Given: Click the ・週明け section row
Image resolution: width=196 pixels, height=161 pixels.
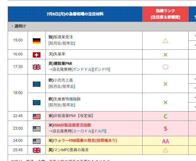Looking at the screenshot, I should 102,26.
